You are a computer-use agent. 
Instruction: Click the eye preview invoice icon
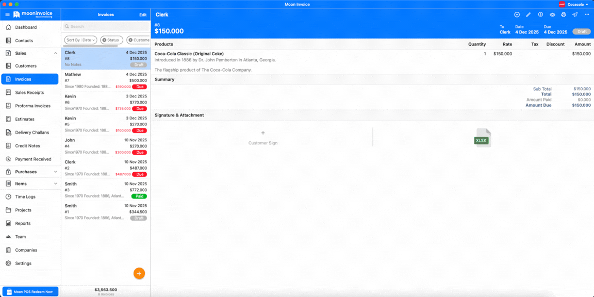point(552,15)
